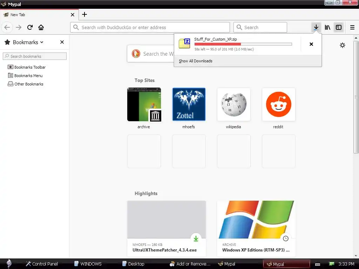This screenshot has width=359, height=269.
Task: Open new tab page settings gear
Action: [x=342, y=45]
